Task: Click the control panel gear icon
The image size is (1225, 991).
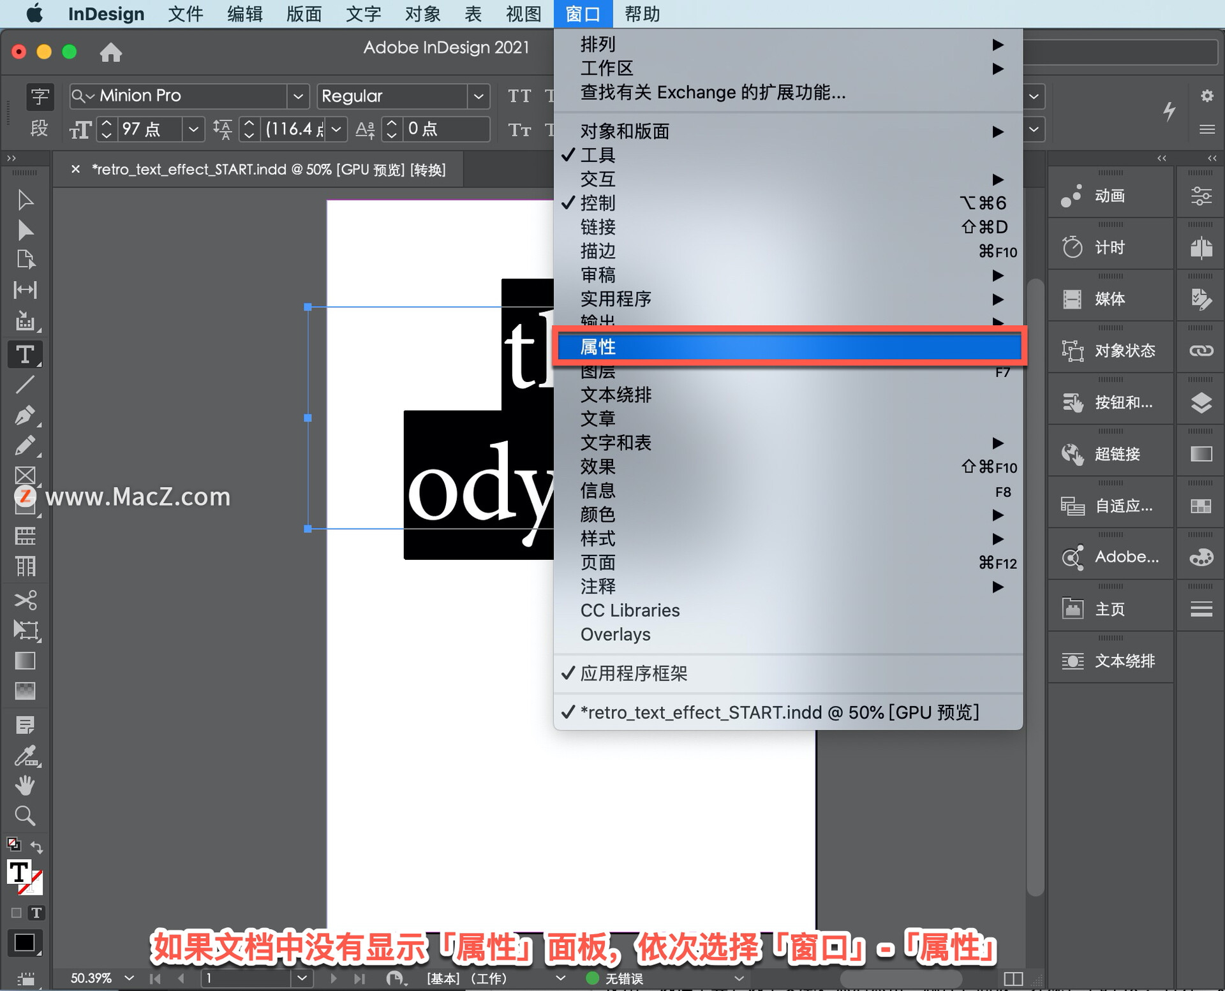Action: tap(1206, 96)
